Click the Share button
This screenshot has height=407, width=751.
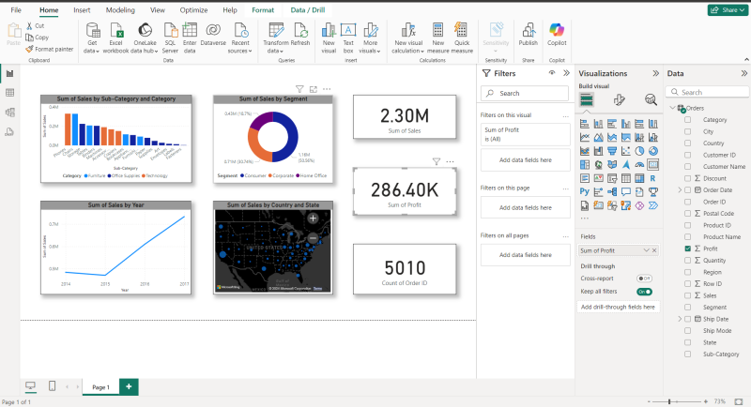727,9
